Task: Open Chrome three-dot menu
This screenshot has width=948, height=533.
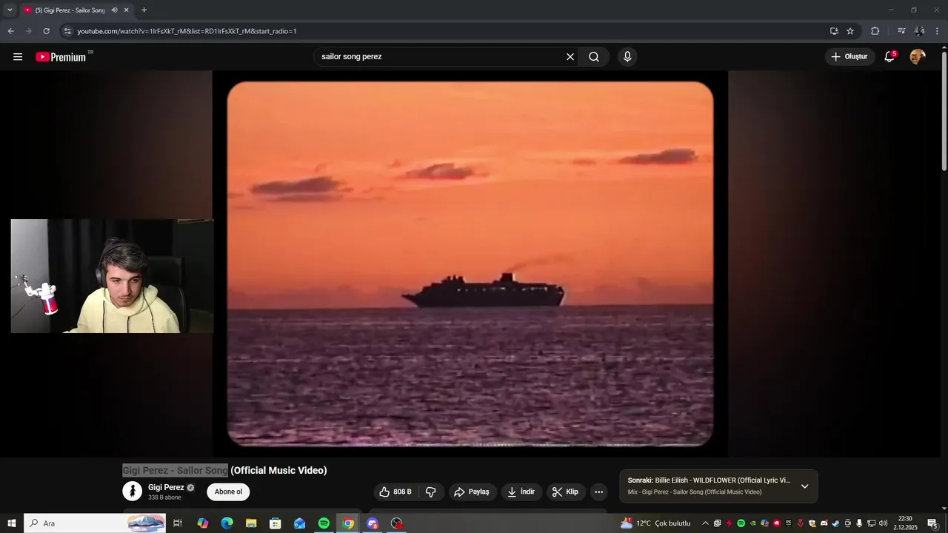Action: pyautogui.click(x=937, y=31)
